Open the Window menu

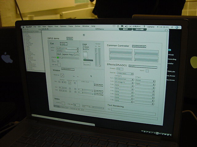click(x=86, y=26)
